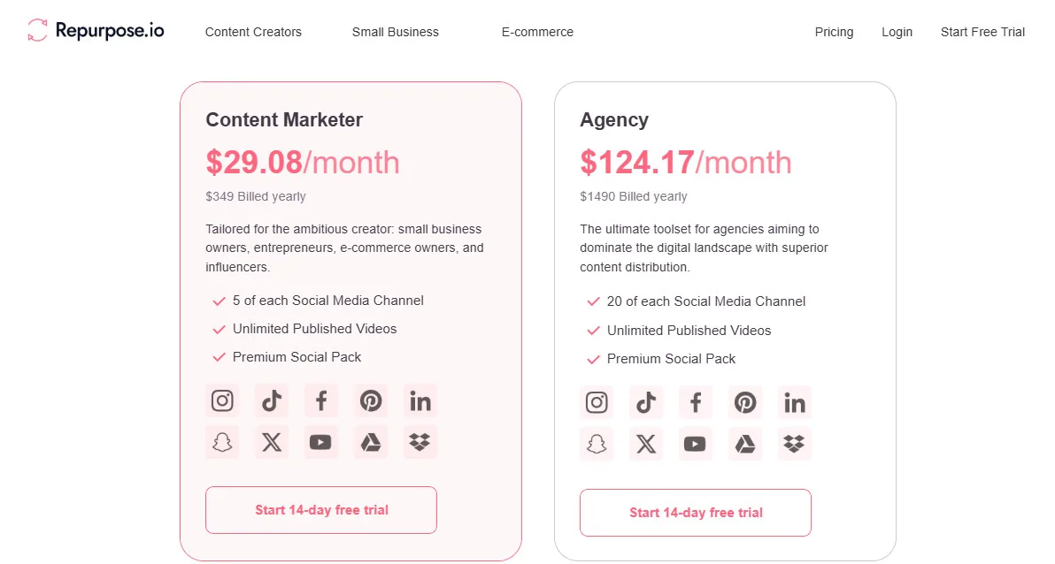Select the Google Drive icon in Agency plan
The height and width of the screenshot is (564, 1055).
pyautogui.click(x=745, y=445)
